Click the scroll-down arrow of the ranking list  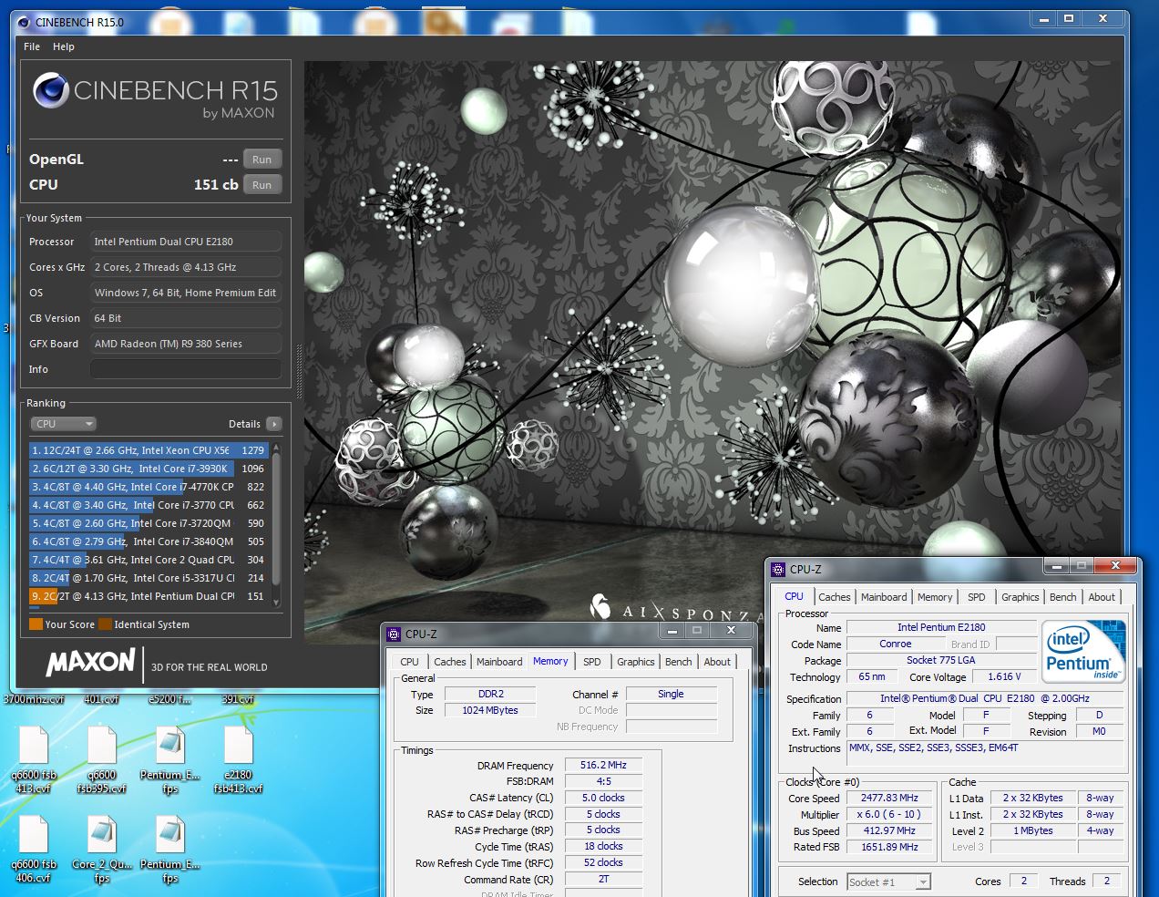click(x=276, y=603)
